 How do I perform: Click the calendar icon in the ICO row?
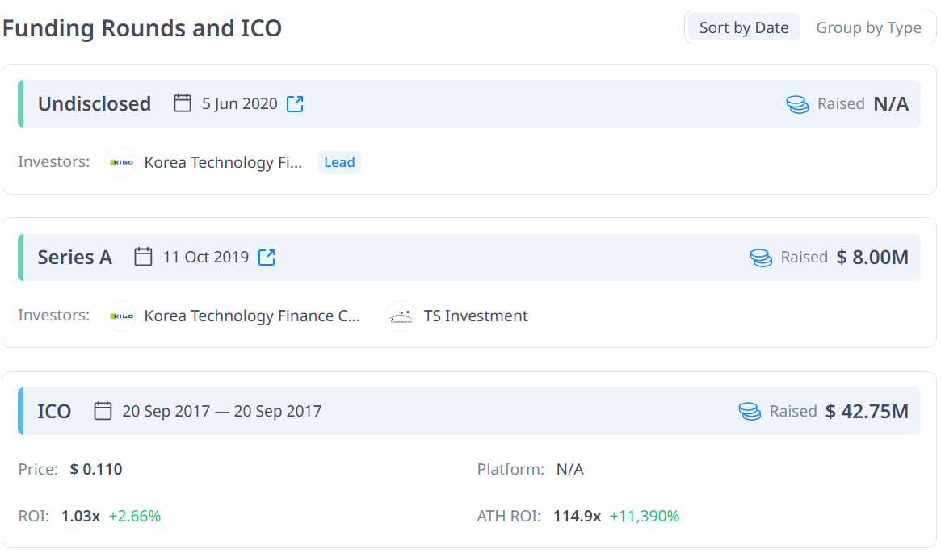coord(103,411)
